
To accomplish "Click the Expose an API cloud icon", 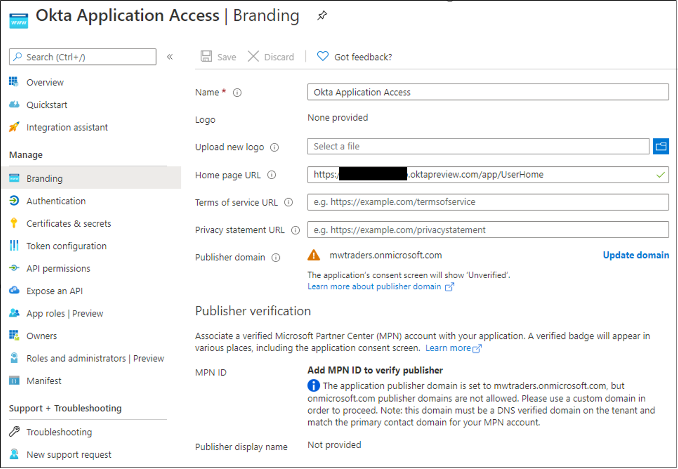I will (x=14, y=290).
